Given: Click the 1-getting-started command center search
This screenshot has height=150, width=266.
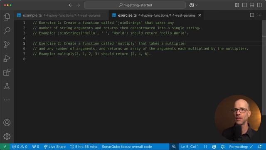Looking at the screenshot, I should [135, 5].
